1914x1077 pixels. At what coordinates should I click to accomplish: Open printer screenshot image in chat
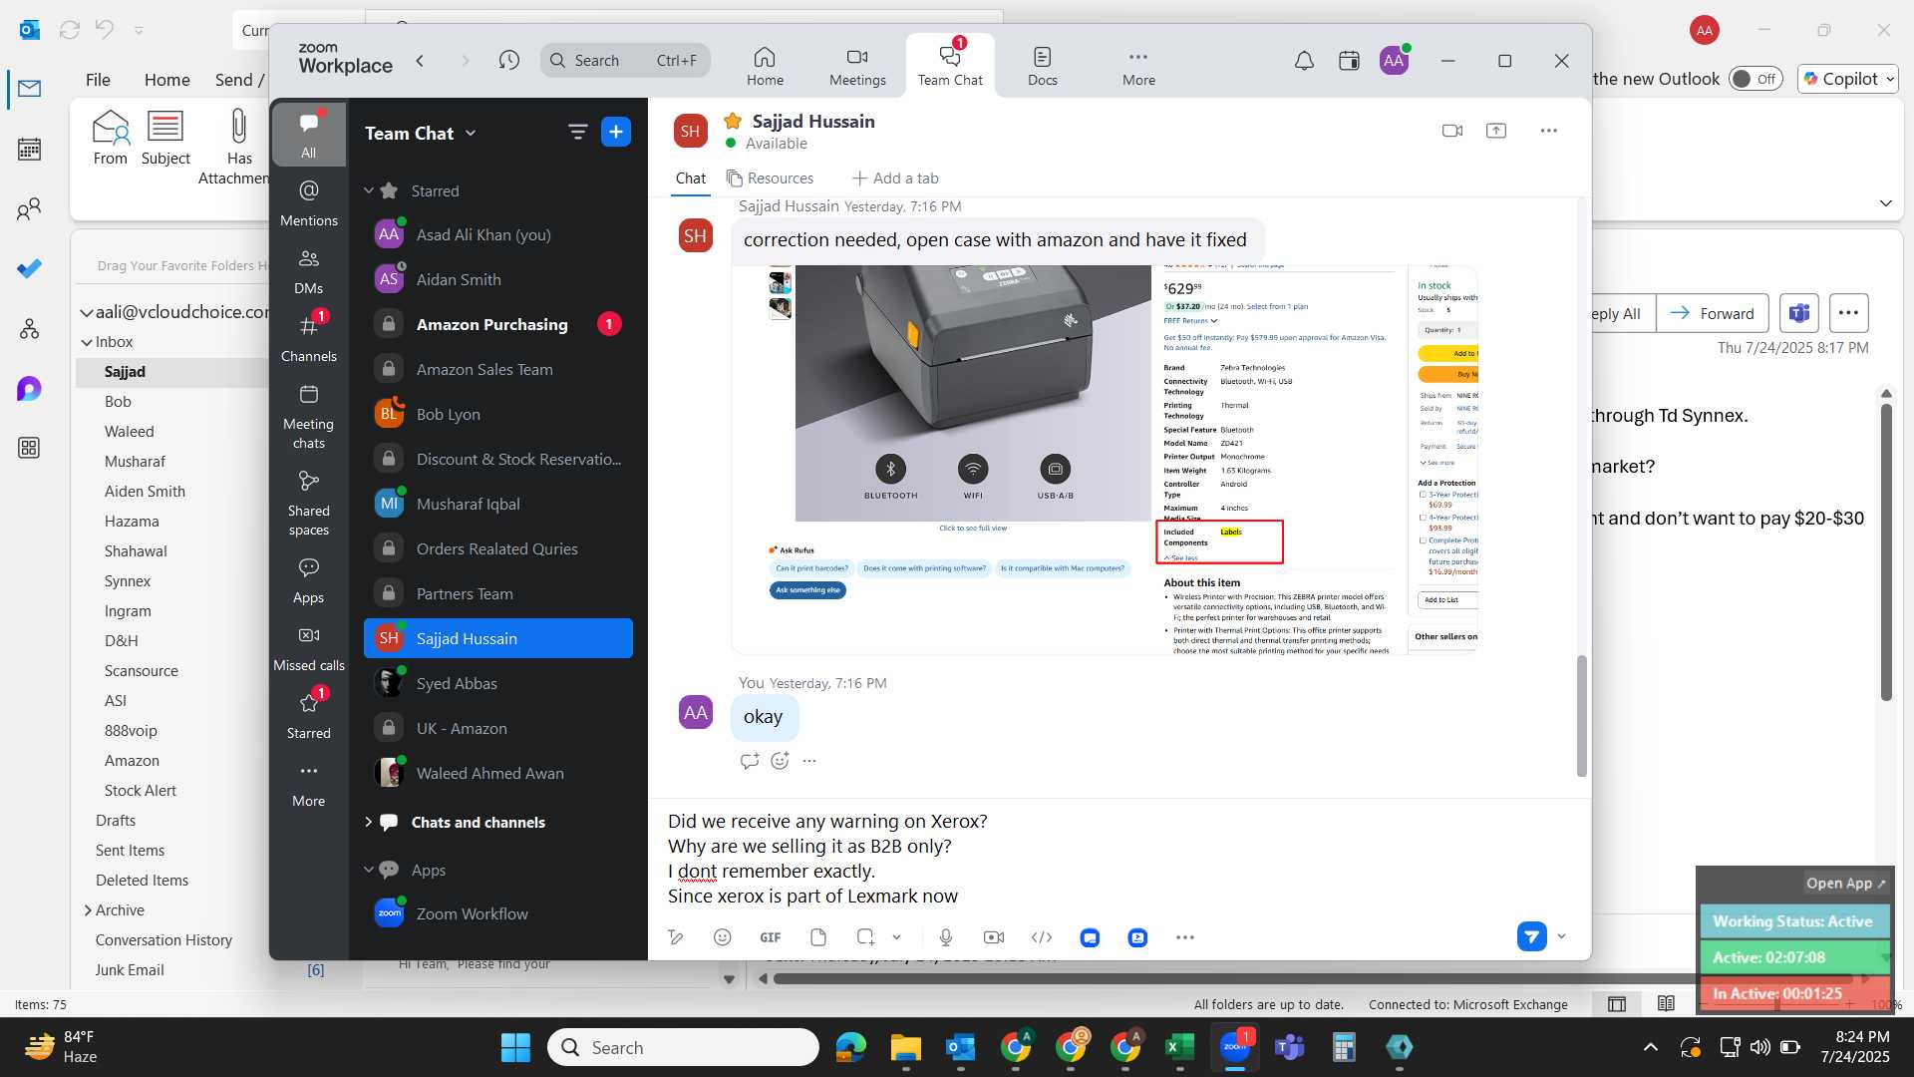pyautogui.click(x=1105, y=459)
